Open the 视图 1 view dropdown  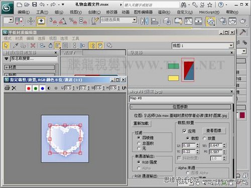231,46
